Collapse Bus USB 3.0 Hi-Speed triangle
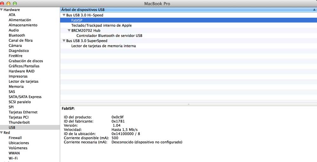The image size is (317, 162). [64, 15]
